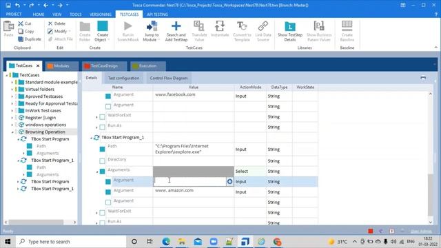
Task: Collapse the Arguments row in details grid
Action: pyautogui.click(x=97, y=172)
